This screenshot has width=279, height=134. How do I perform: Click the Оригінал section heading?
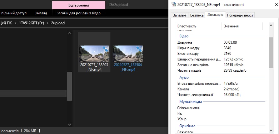pyautogui.click(x=187, y=126)
